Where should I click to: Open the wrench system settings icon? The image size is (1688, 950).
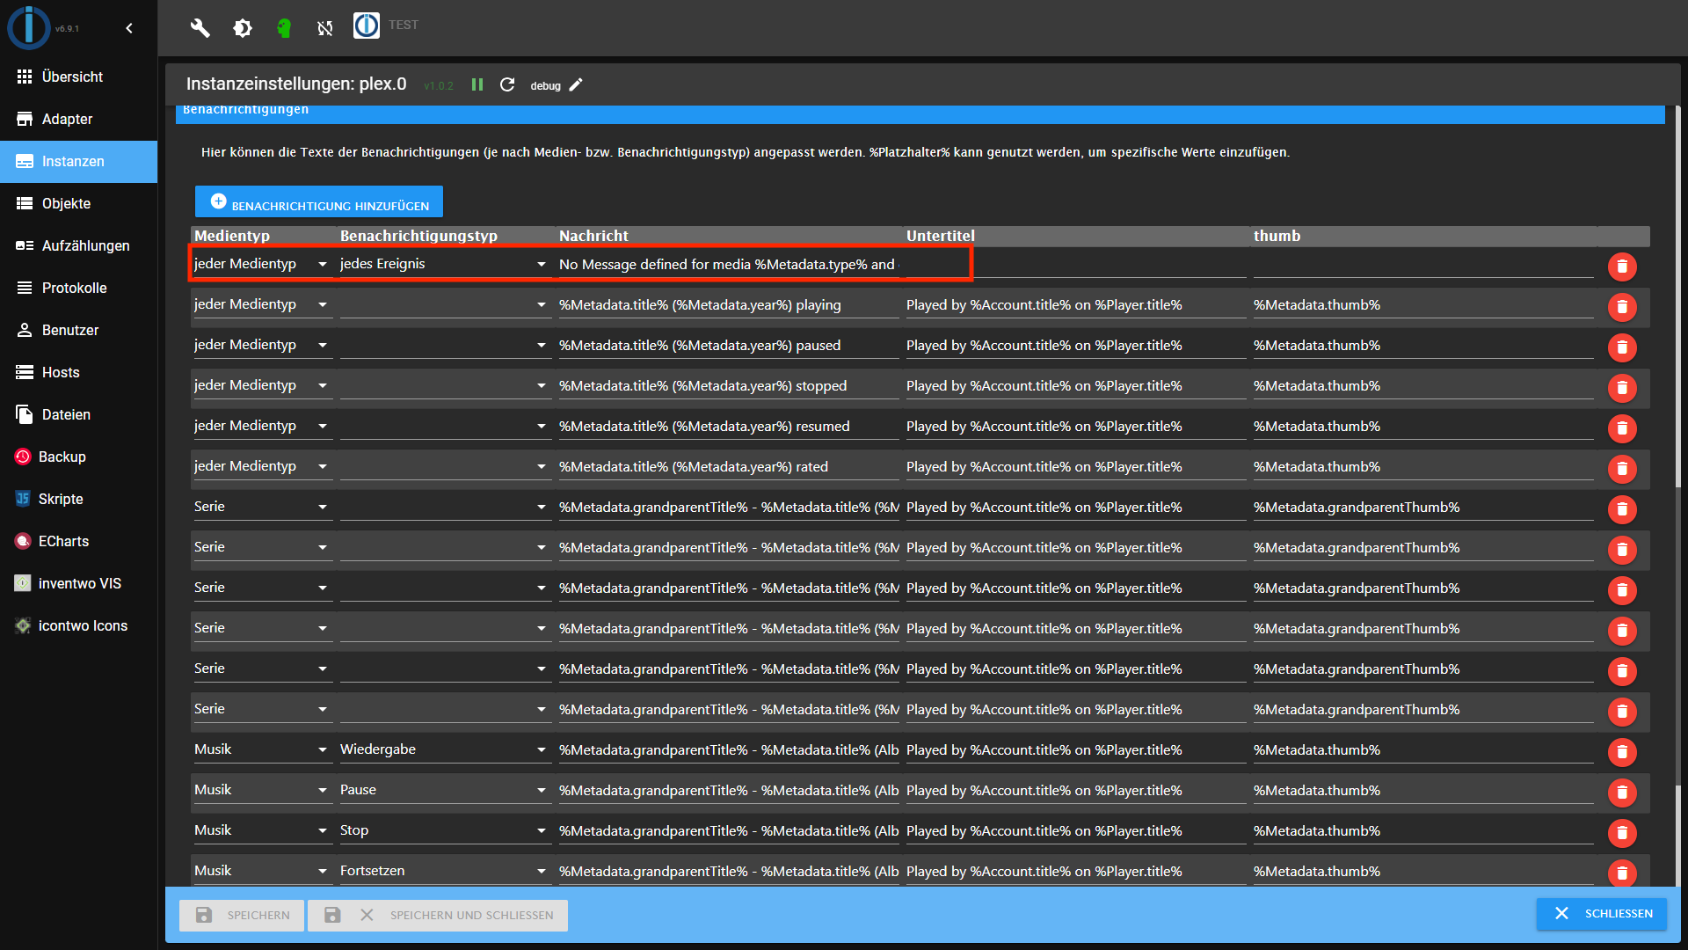(x=200, y=27)
